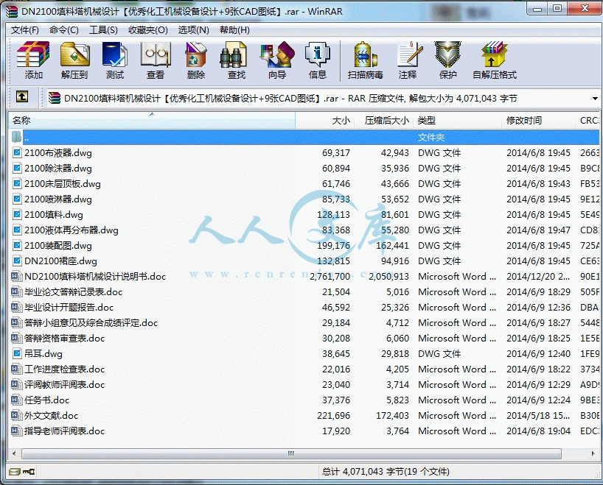
Task: Click the horizontal scrollbar left arrow
Action: click(14, 453)
